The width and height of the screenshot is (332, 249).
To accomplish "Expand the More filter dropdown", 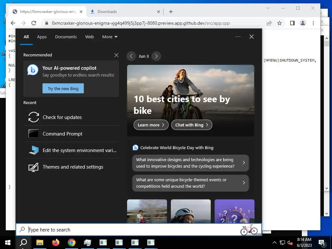I will tap(110, 37).
